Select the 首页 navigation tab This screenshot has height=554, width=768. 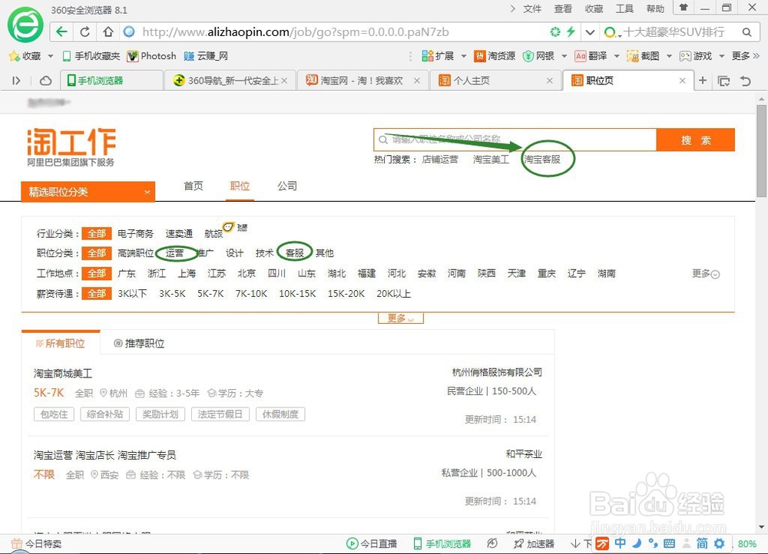pyautogui.click(x=193, y=186)
